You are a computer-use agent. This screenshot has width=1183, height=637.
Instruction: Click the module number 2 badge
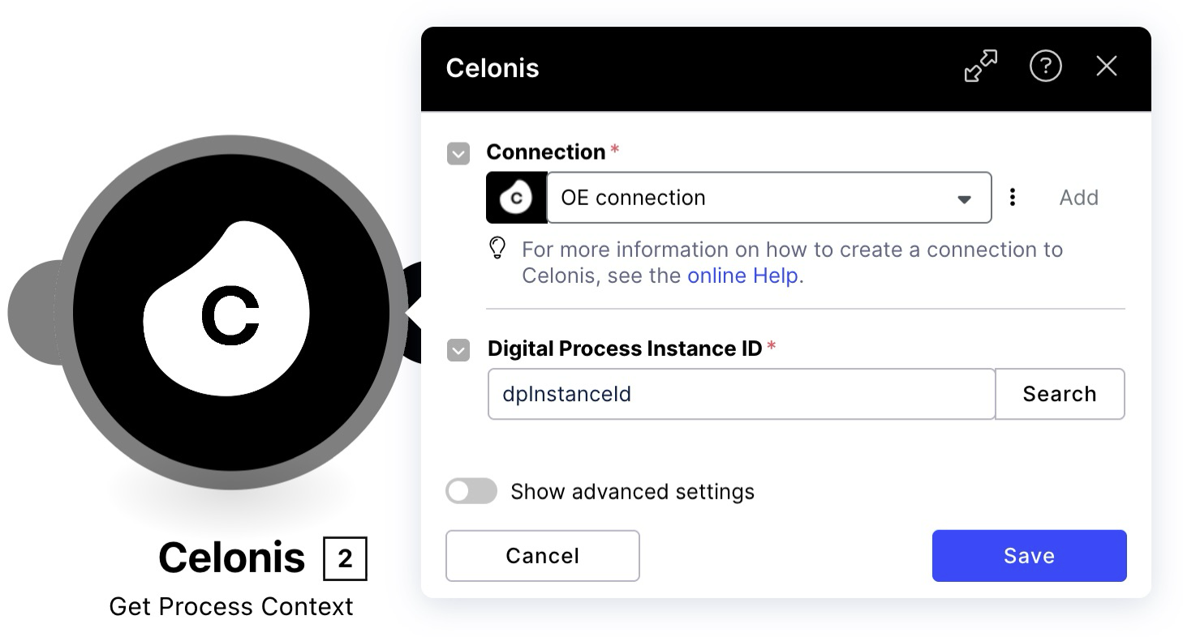(345, 558)
